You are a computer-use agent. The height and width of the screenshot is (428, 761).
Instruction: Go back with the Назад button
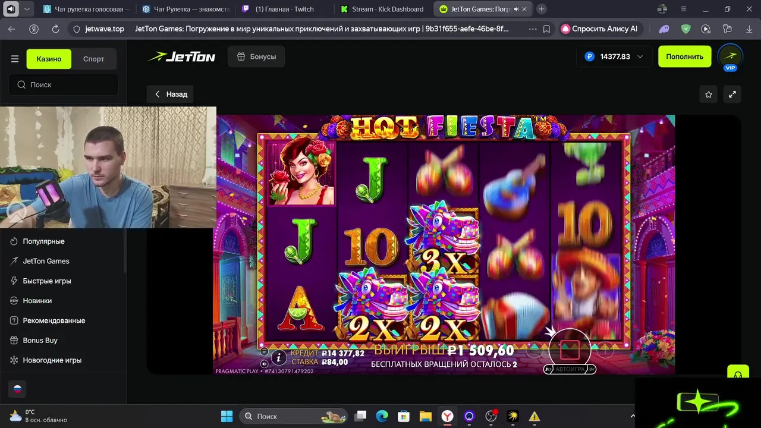point(171,94)
